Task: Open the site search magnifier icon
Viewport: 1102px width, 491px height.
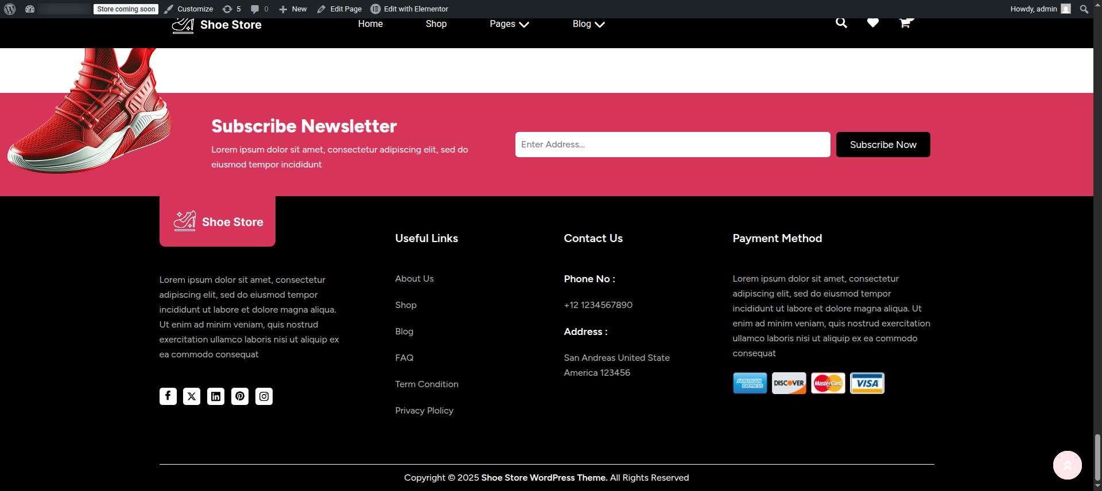Action: (x=841, y=24)
